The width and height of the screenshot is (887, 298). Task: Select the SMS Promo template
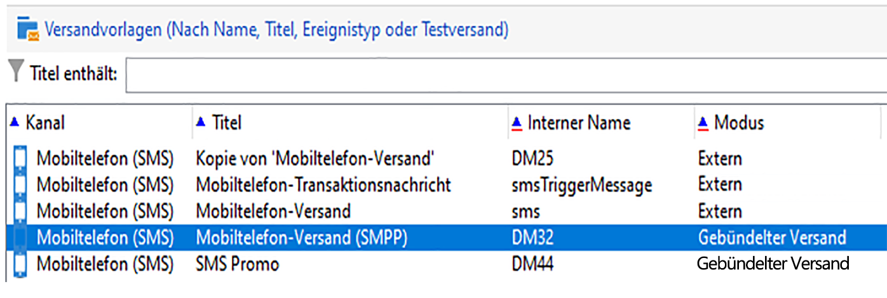237,264
